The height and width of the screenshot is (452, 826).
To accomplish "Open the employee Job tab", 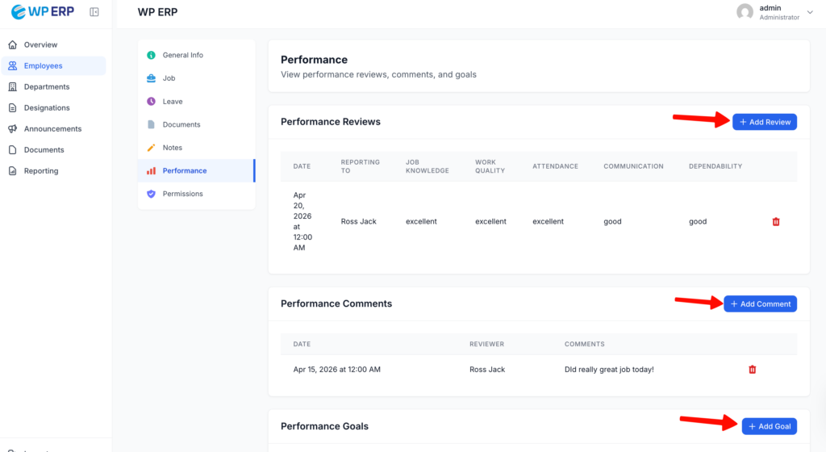I will click(169, 78).
